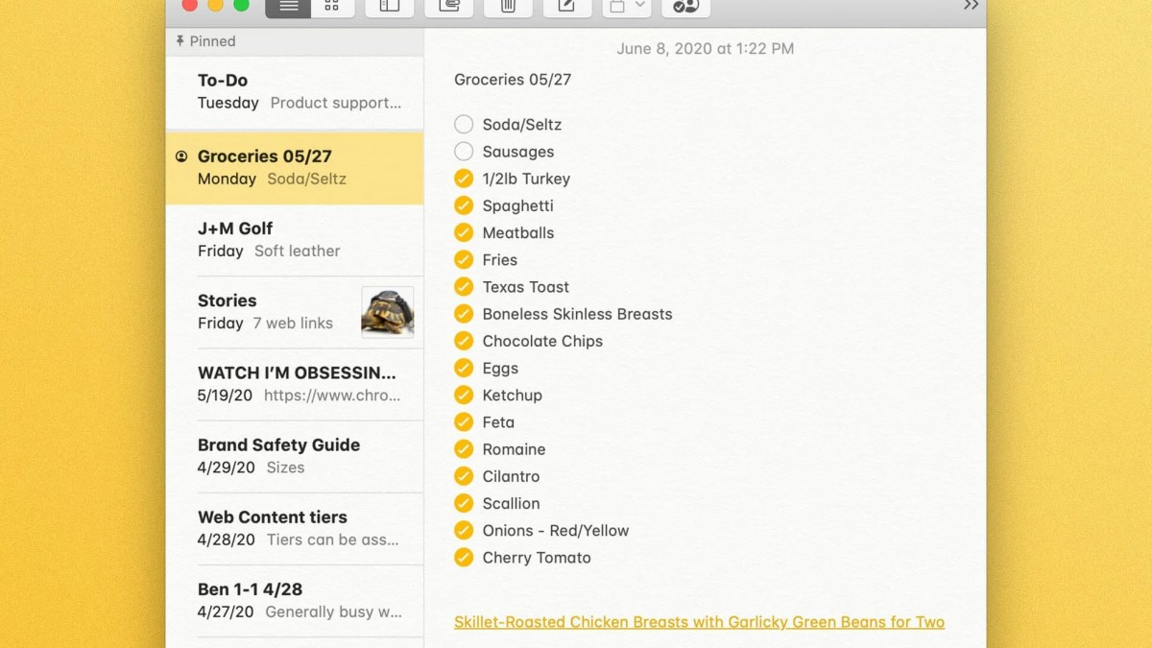Switch to gallery grid view
This screenshot has width=1152, height=648.
coord(331,7)
